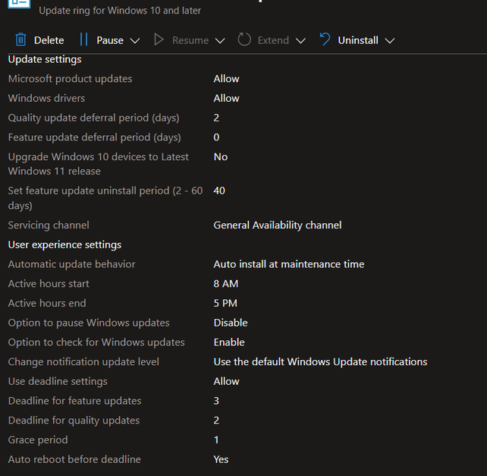The image size is (487, 476).
Task: Click the 'Yes' auto reboot value
Action: click(222, 460)
